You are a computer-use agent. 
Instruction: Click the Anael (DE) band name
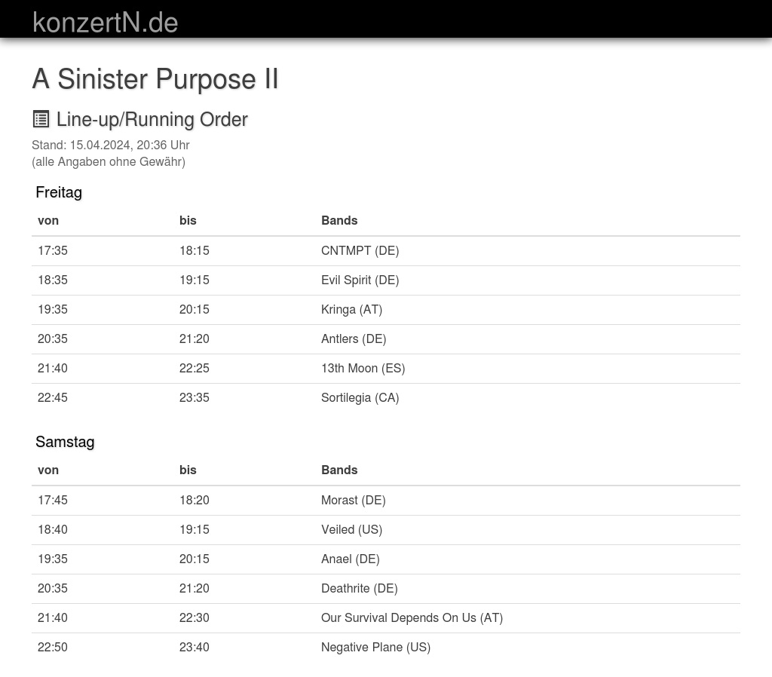click(x=350, y=559)
